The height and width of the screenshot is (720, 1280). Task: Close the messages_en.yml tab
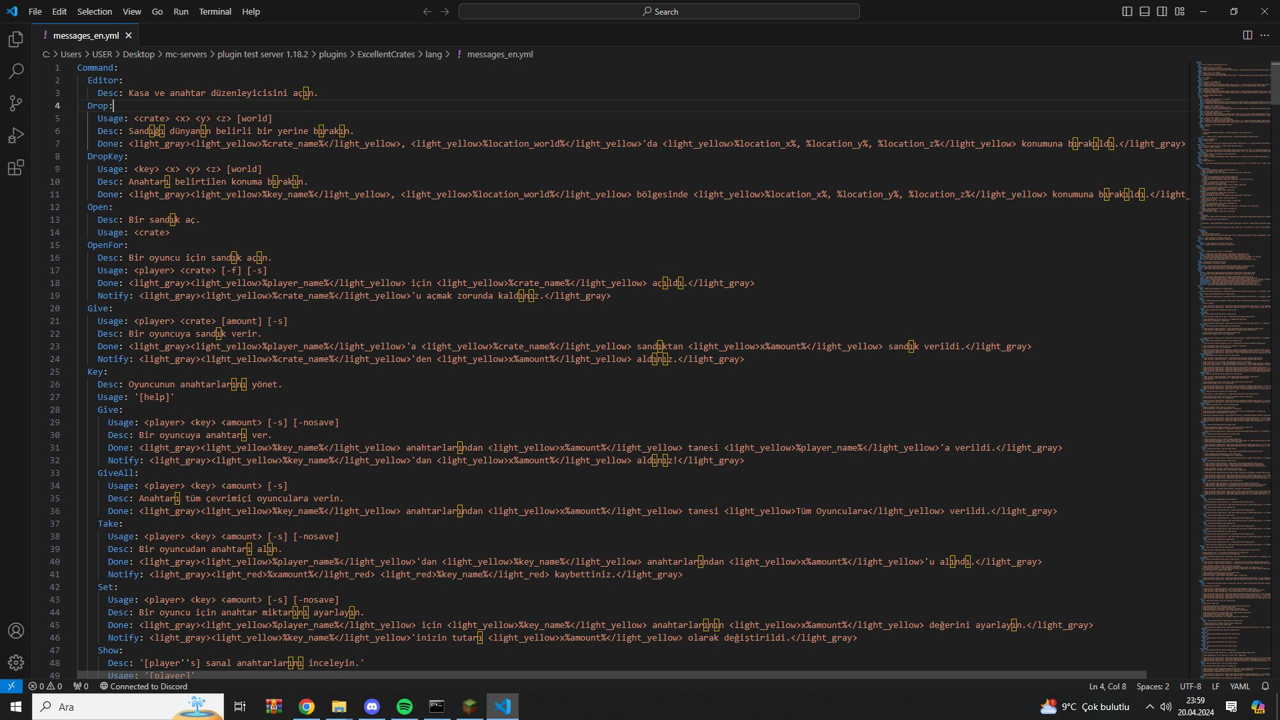pos(129,35)
